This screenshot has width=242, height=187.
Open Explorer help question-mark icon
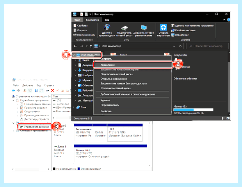pyautogui.click(x=229, y=20)
